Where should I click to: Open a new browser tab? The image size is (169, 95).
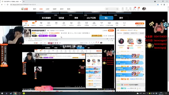(x=24, y=2)
